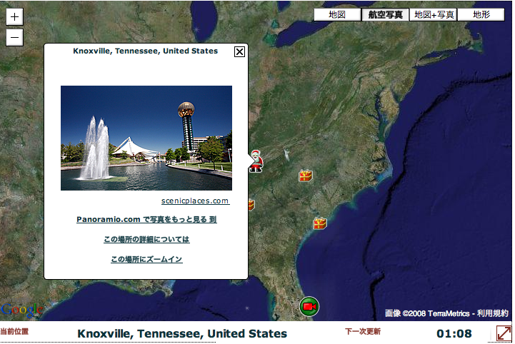Screen dimensions: 515x344
Task: Open Panoramio.com で写真をもっと見る link
Action: 146,219
